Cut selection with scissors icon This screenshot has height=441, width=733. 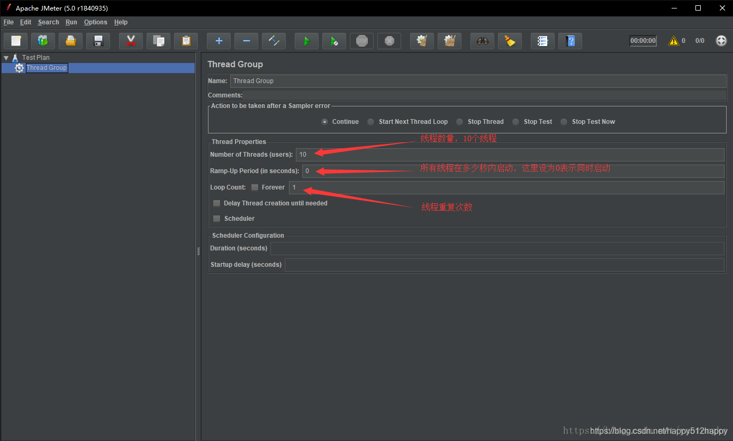click(x=131, y=41)
